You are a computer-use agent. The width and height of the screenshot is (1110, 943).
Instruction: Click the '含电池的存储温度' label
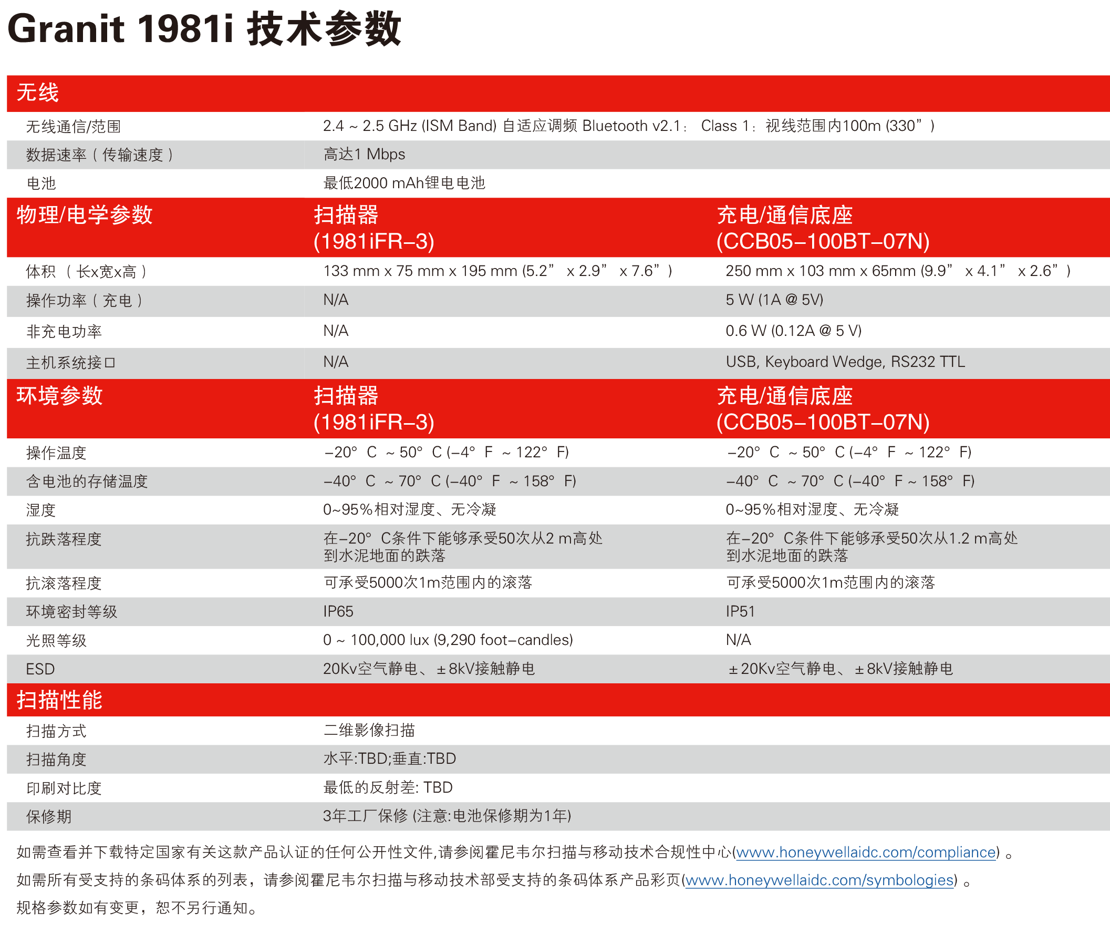pyautogui.click(x=87, y=481)
